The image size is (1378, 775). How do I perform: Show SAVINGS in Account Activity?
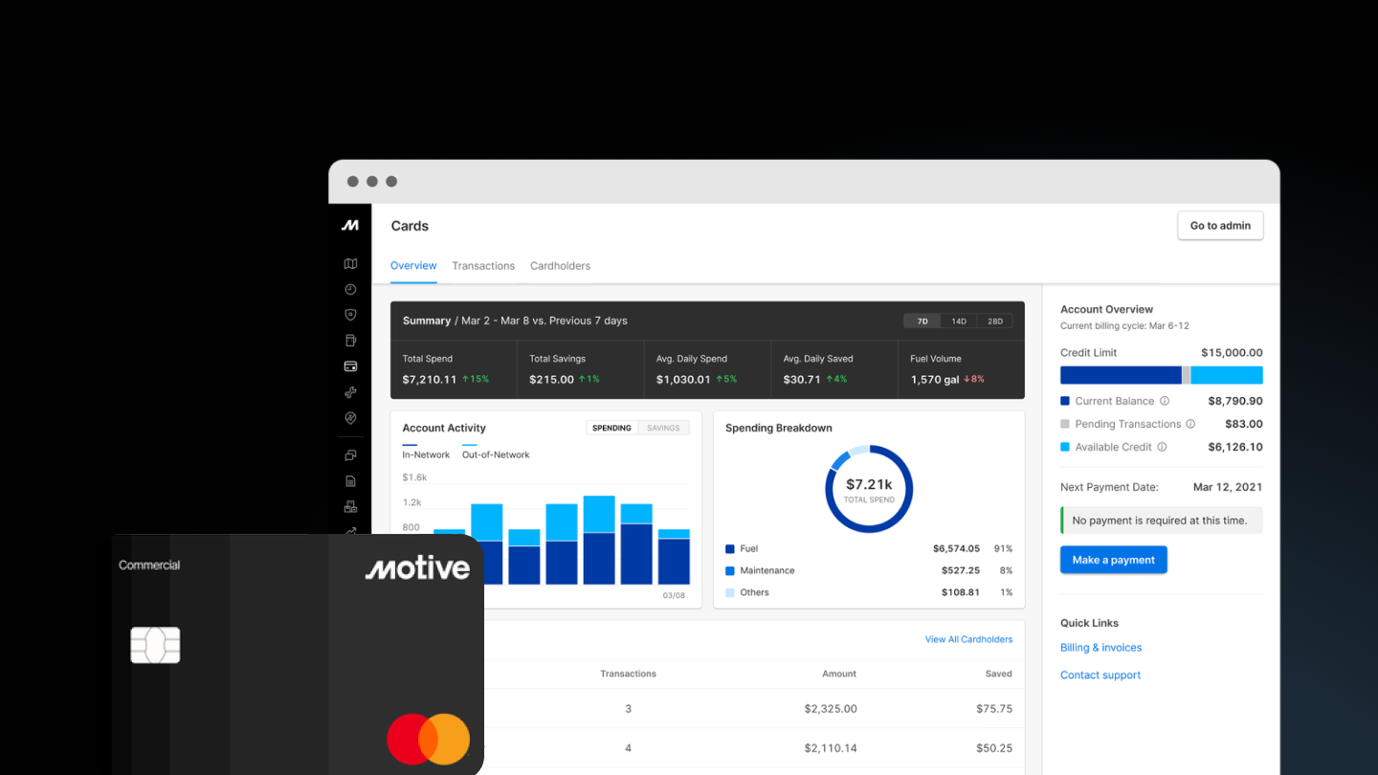663,428
